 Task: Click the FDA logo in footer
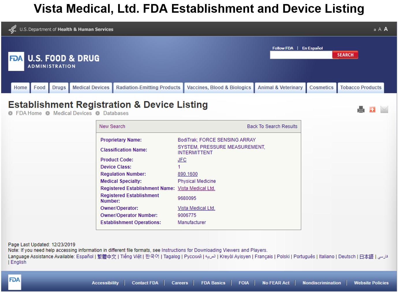pyautogui.click(x=14, y=282)
